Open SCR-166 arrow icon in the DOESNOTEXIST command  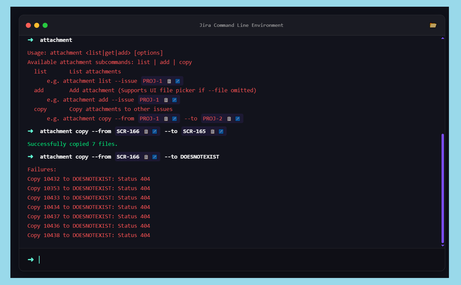(155, 157)
